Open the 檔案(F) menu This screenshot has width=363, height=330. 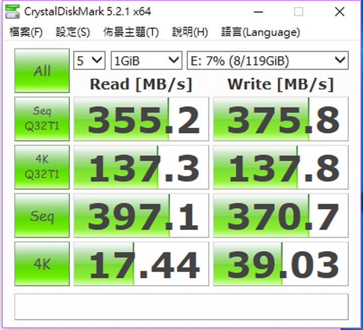pyautogui.click(x=26, y=32)
